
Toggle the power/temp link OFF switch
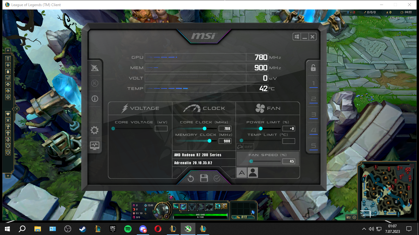point(245,147)
